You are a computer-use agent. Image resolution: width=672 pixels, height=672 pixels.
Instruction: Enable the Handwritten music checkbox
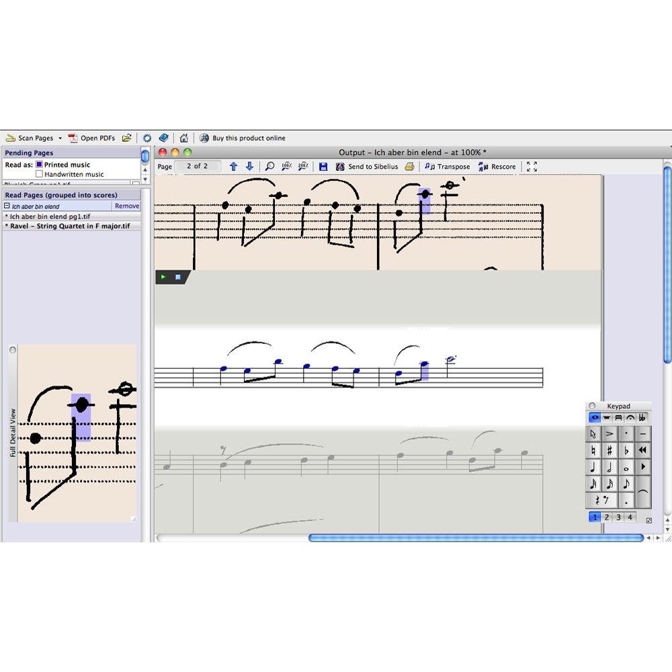(40, 174)
